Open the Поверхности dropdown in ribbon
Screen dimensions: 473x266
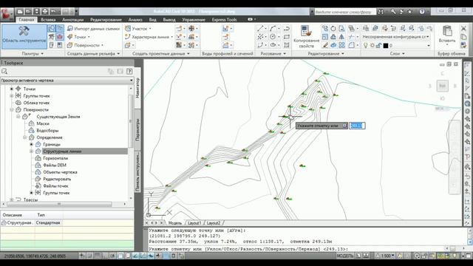(x=102, y=45)
